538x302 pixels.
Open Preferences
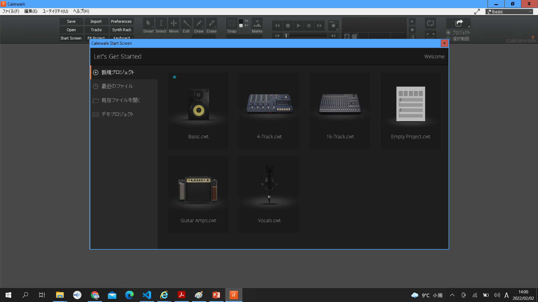pyautogui.click(x=121, y=22)
